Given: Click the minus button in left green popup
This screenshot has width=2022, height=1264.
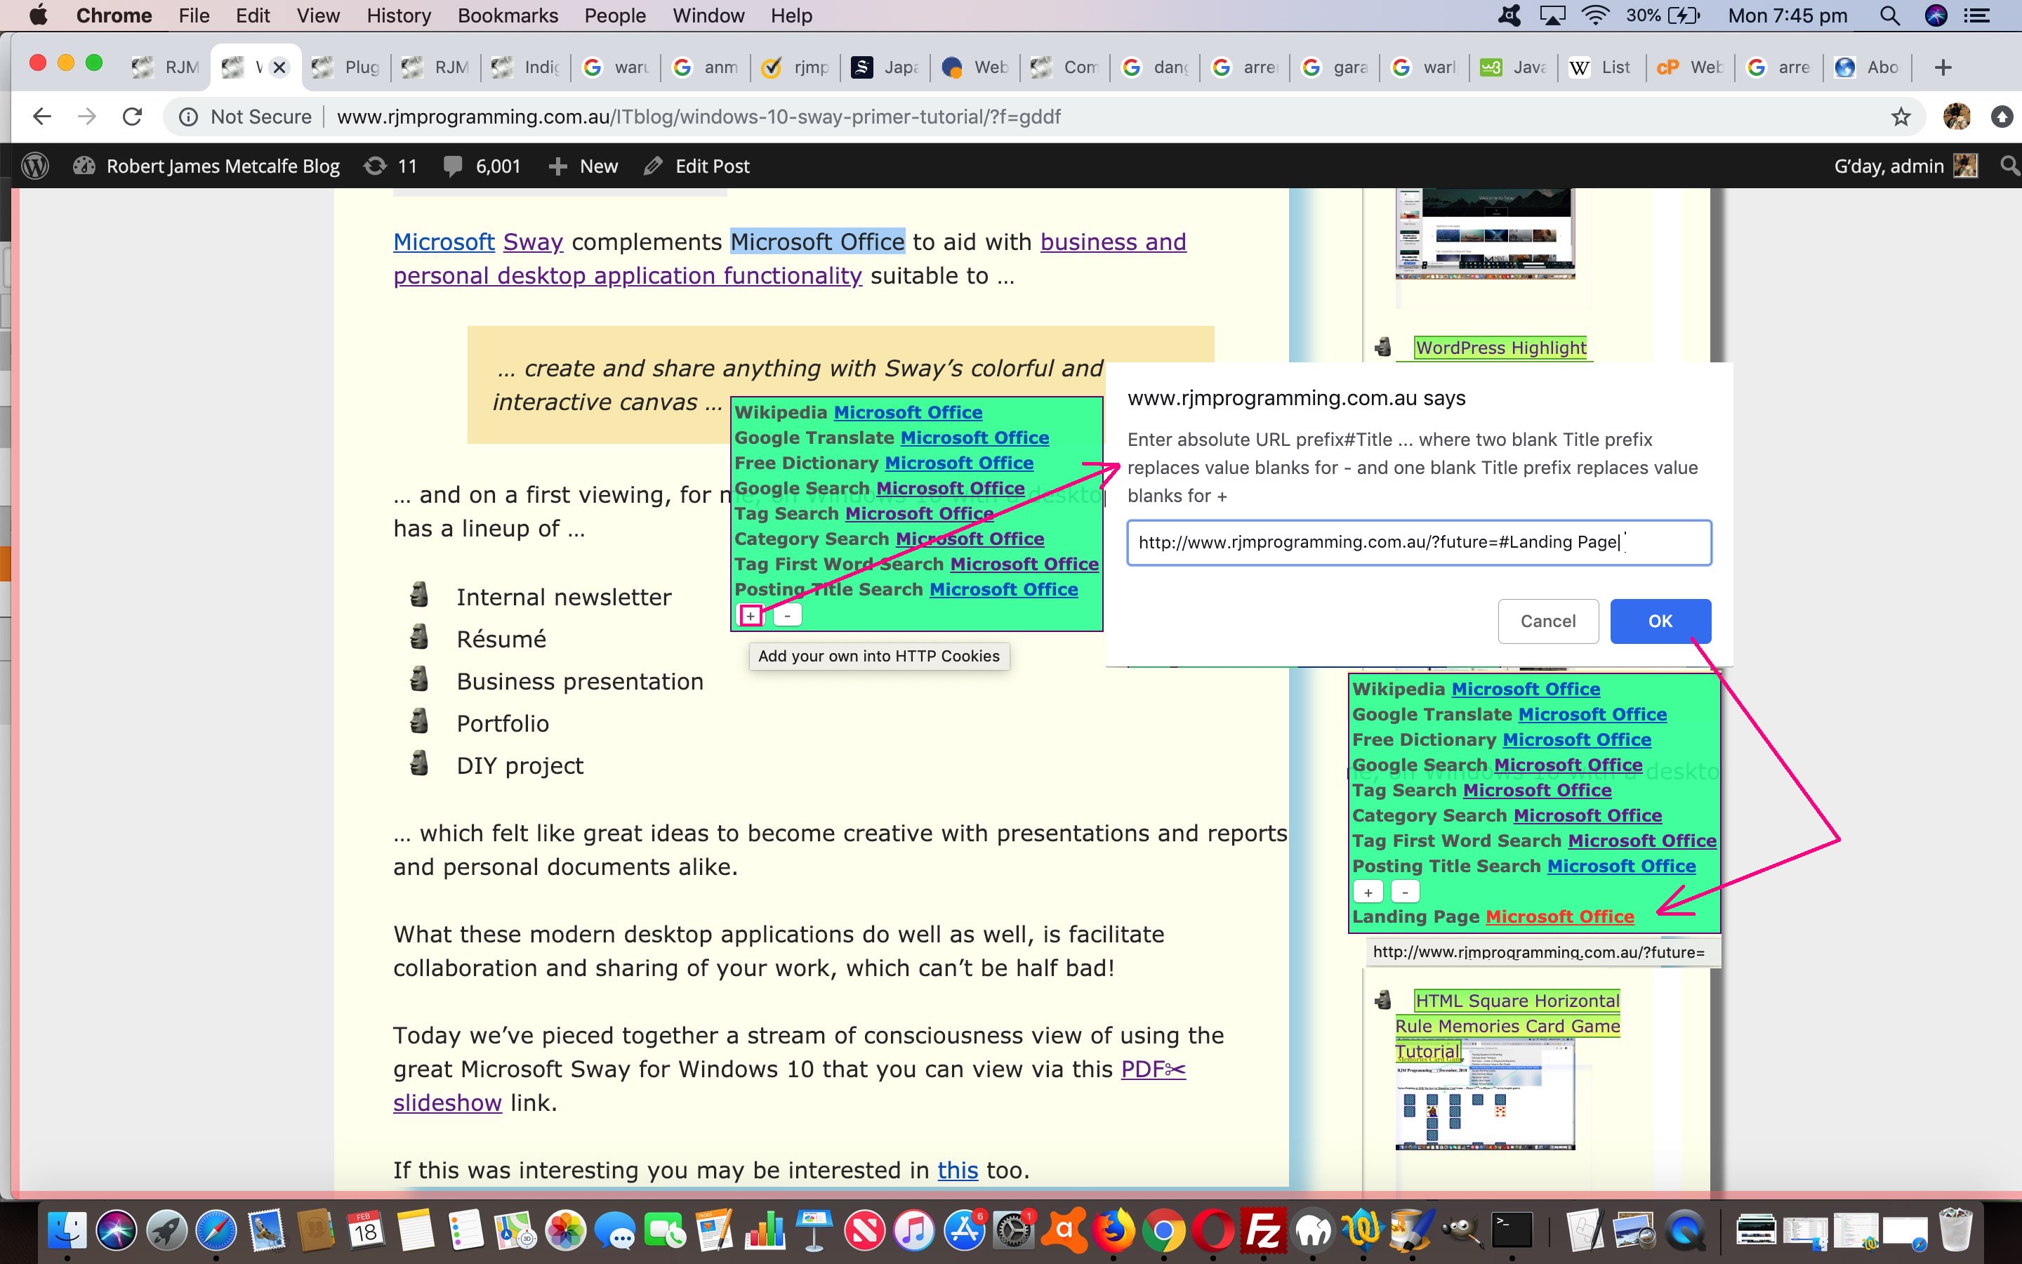Looking at the screenshot, I should click(x=787, y=616).
